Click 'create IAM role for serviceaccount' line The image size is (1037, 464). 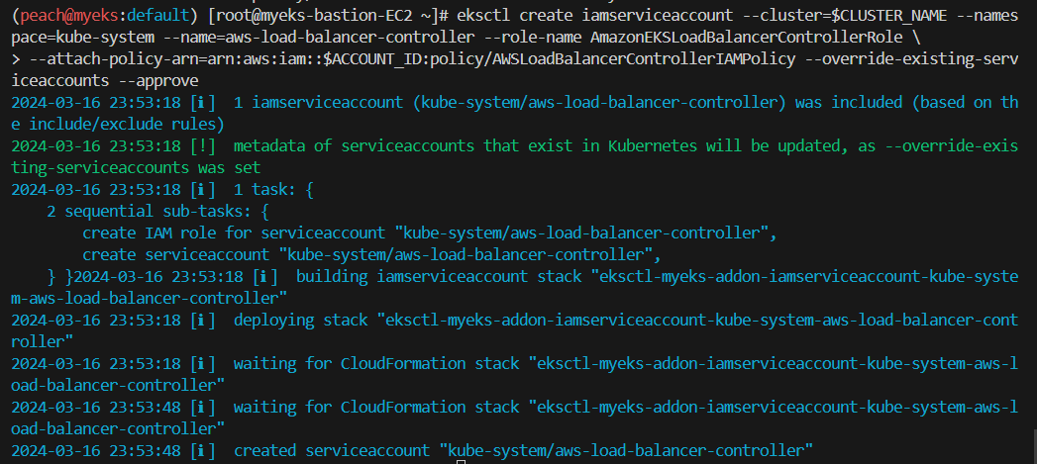(x=430, y=234)
